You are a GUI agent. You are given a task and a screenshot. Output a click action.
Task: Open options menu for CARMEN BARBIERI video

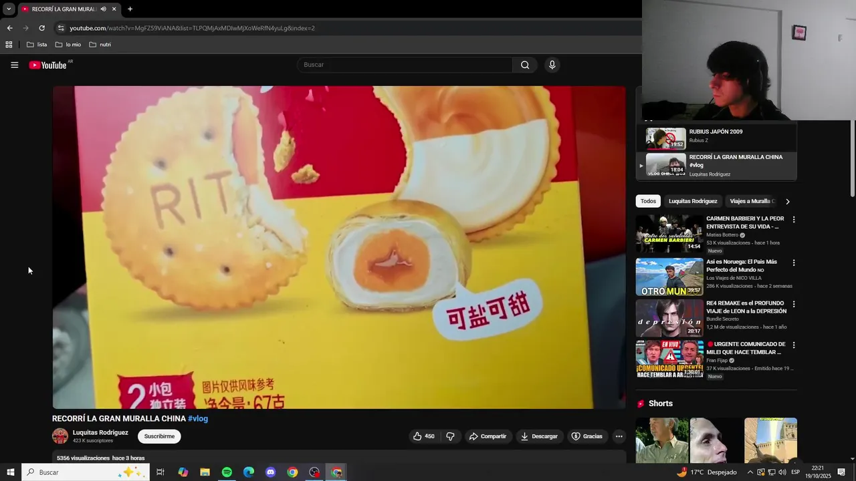794,220
